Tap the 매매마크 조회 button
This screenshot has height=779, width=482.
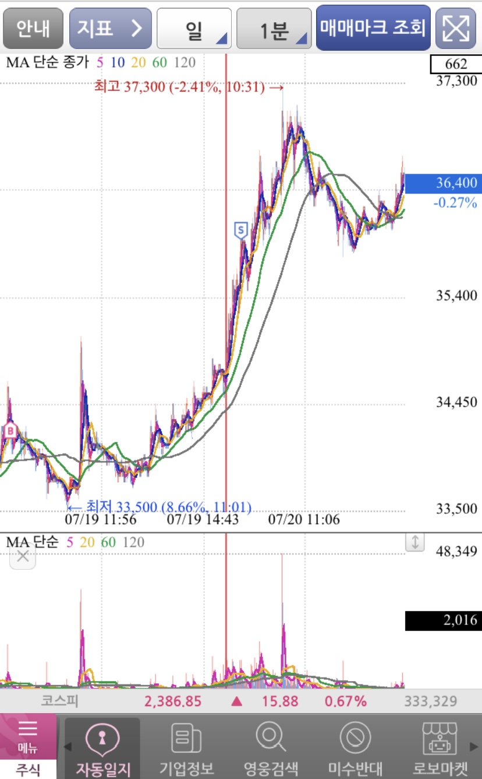pyautogui.click(x=373, y=27)
